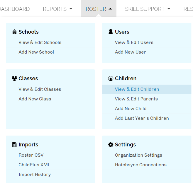This screenshot has height=183, width=193.
Task: Click the Children section icon
Action: pyautogui.click(x=111, y=78)
